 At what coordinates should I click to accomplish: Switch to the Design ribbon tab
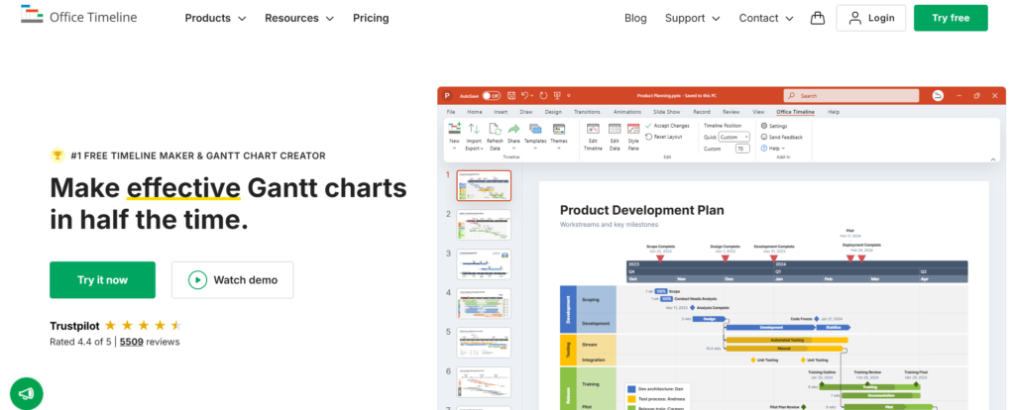[553, 112]
